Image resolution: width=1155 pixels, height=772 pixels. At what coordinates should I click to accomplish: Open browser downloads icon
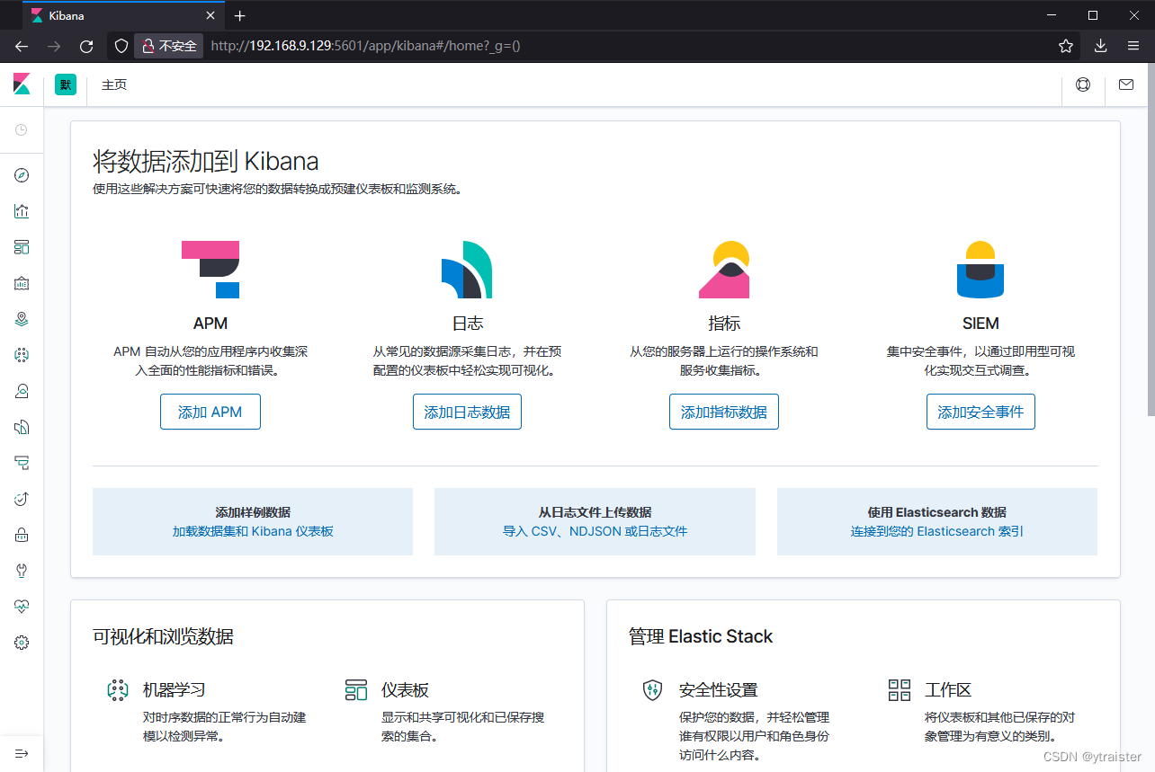click(x=1100, y=46)
